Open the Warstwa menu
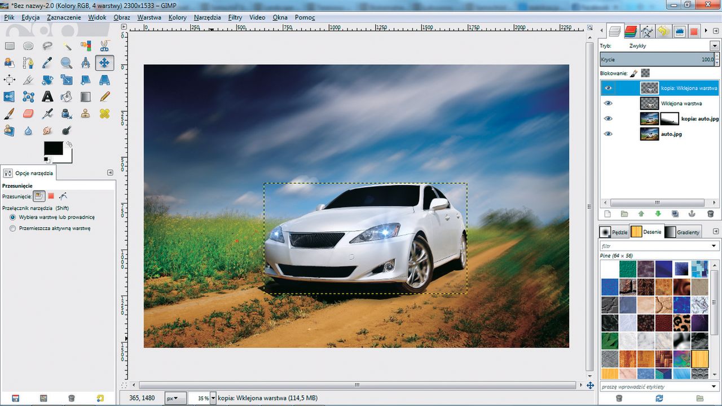Image resolution: width=722 pixels, height=406 pixels. (149, 17)
